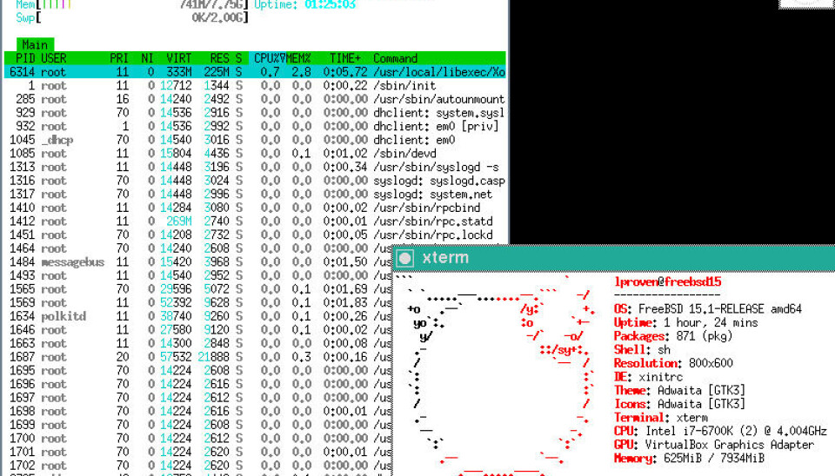Click the CPU% sort column header
835x476 pixels.
(268, 58)
